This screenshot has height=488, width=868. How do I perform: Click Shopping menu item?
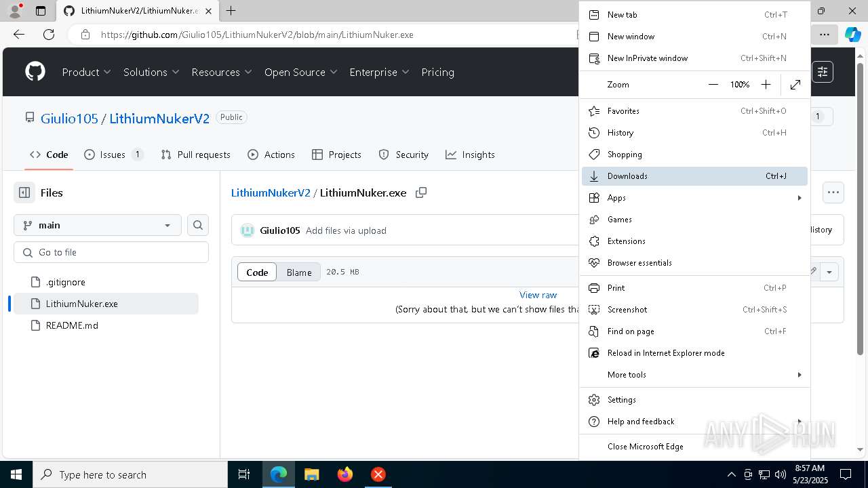(x=694, y=155)
